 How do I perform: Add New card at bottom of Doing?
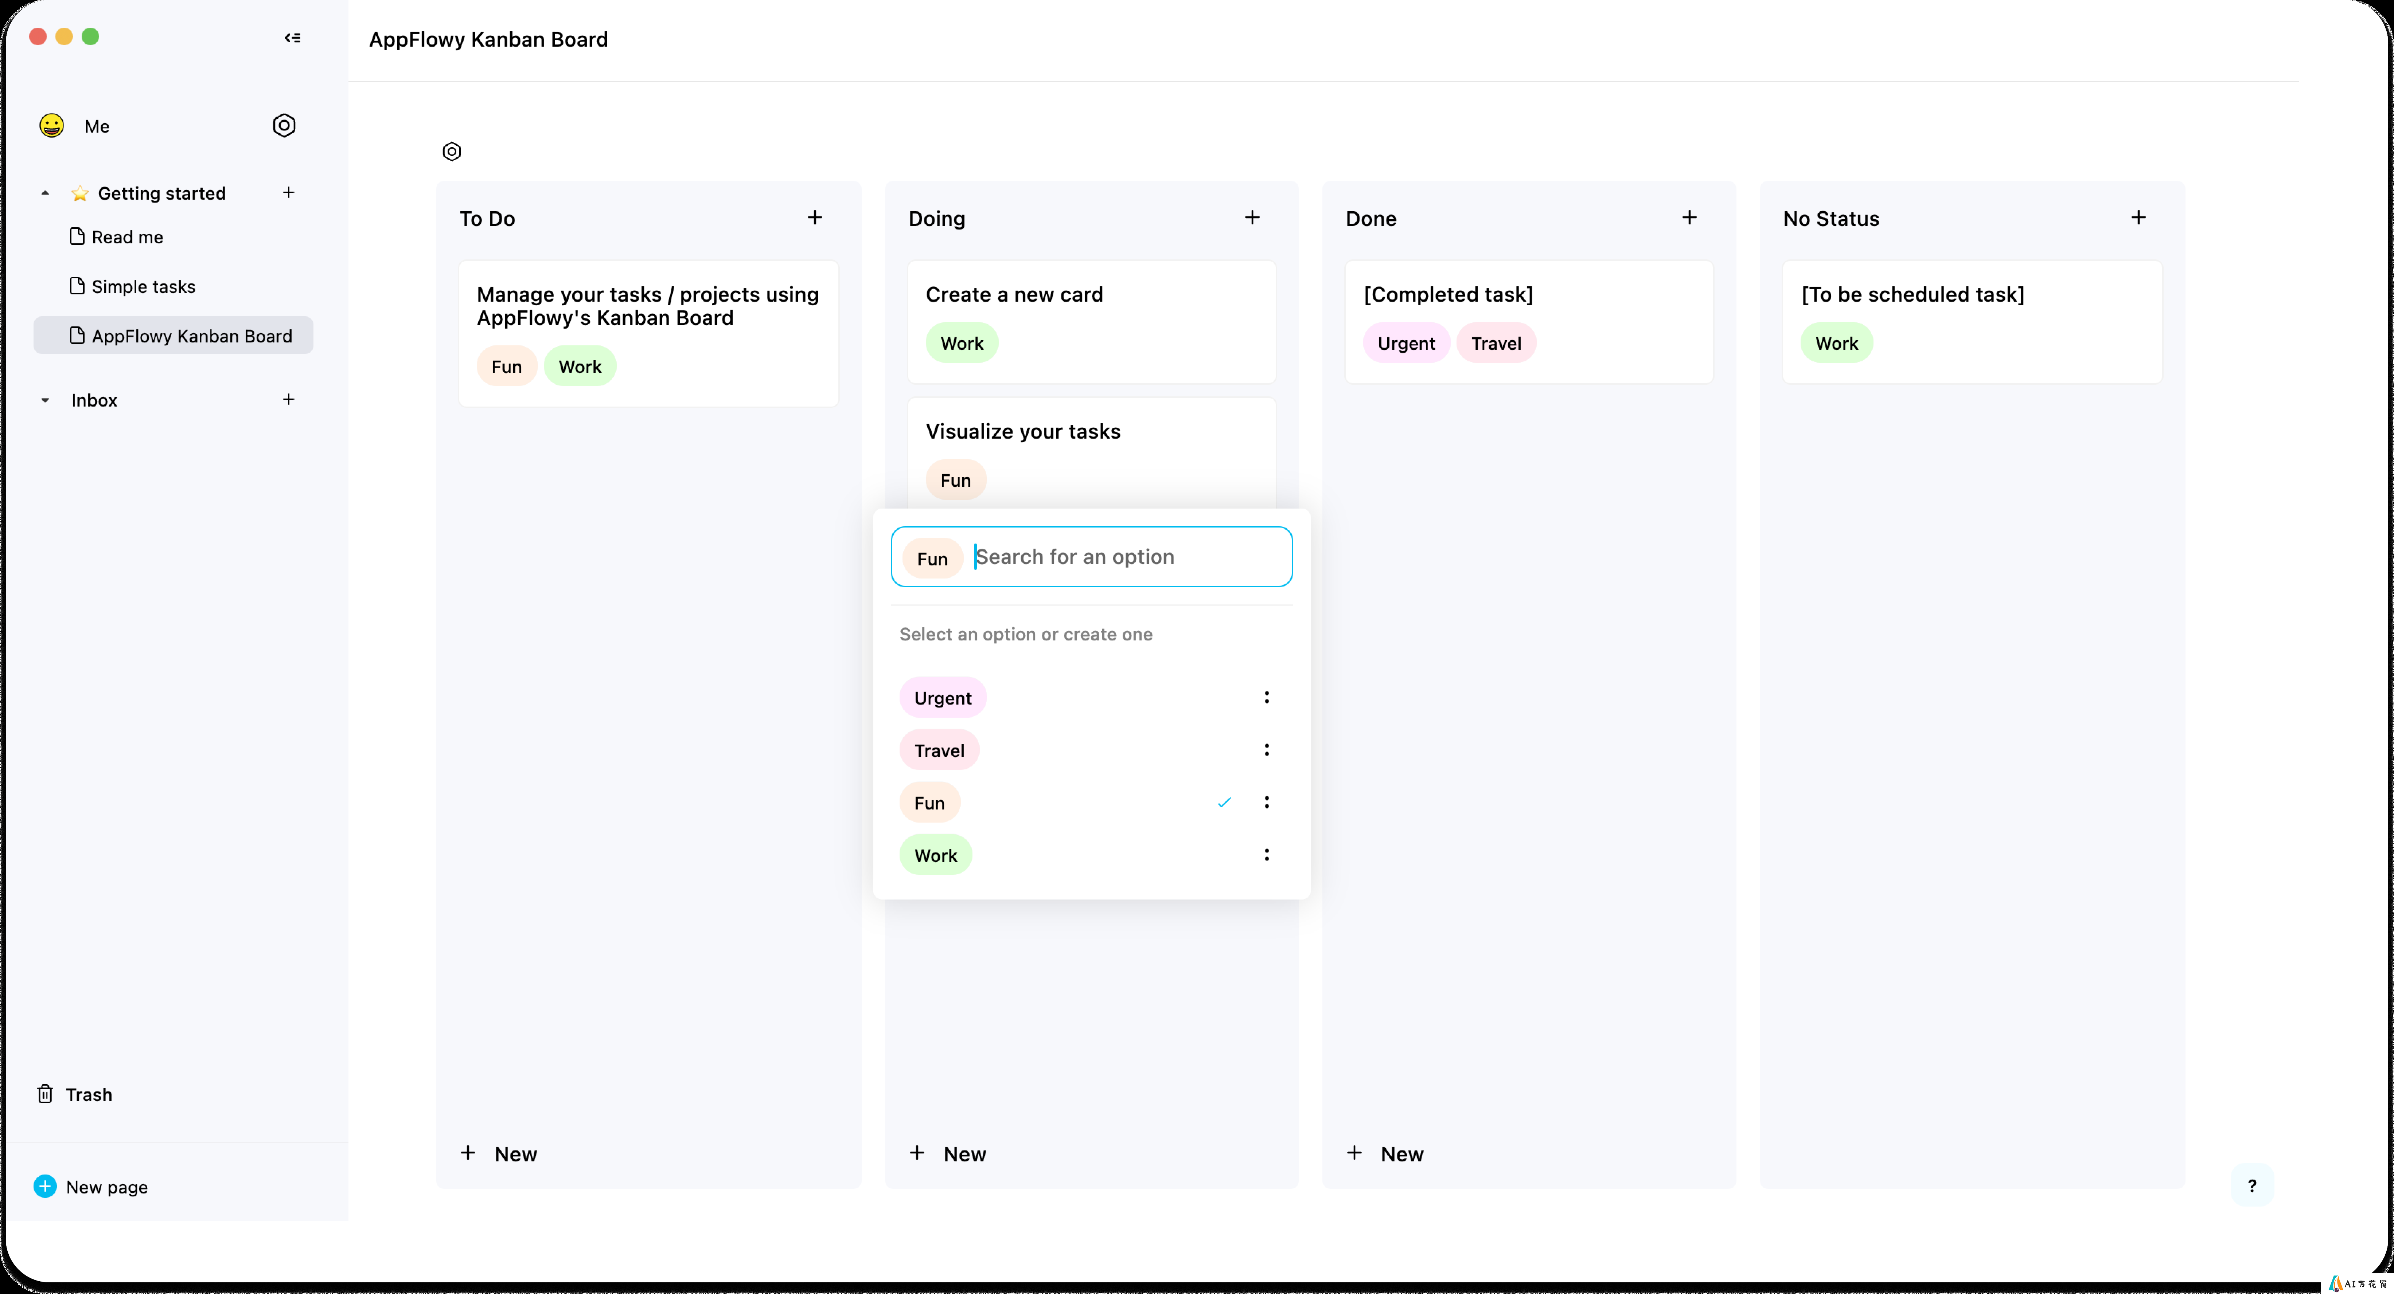948,1154
